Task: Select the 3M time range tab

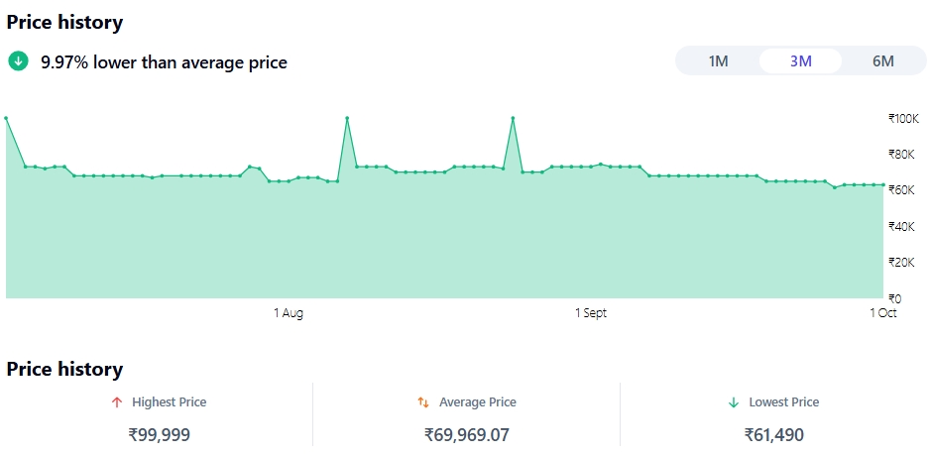Action: [x=800, y=61]
